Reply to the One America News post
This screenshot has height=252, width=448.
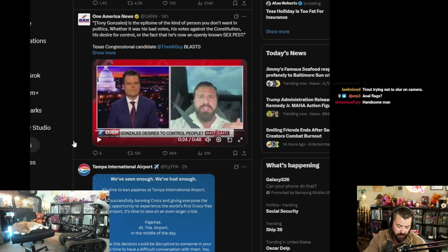(95, 153)
